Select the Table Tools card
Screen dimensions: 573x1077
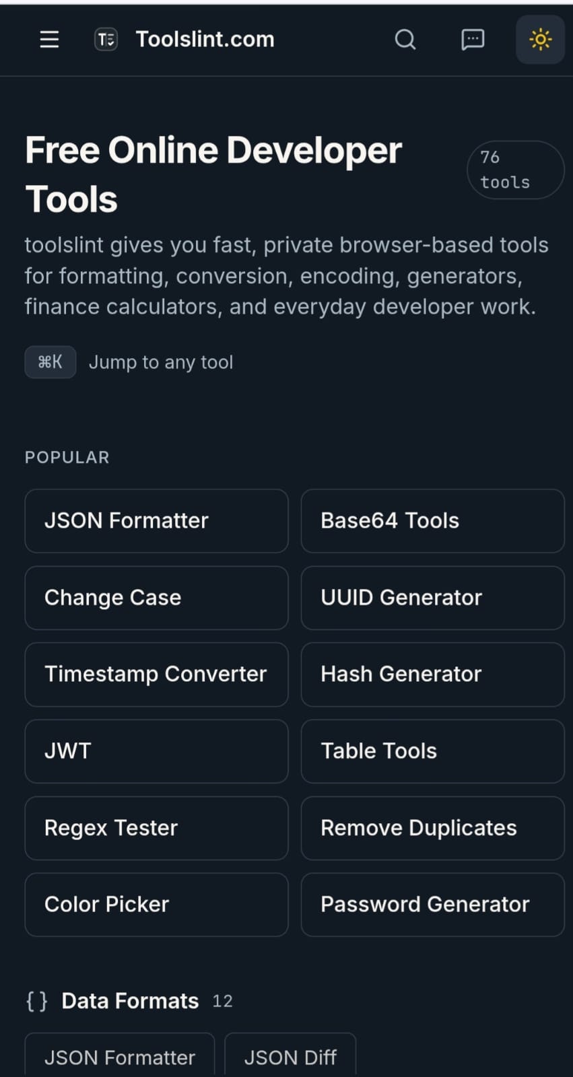432,751
